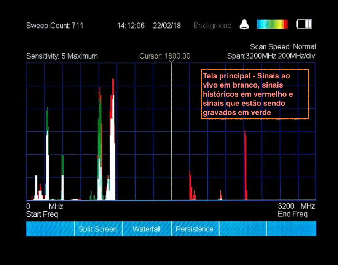Click the cursor marker triangle atop graph
Image resolution: width=338 pixels, height=265 pixels.
(171, 61)
